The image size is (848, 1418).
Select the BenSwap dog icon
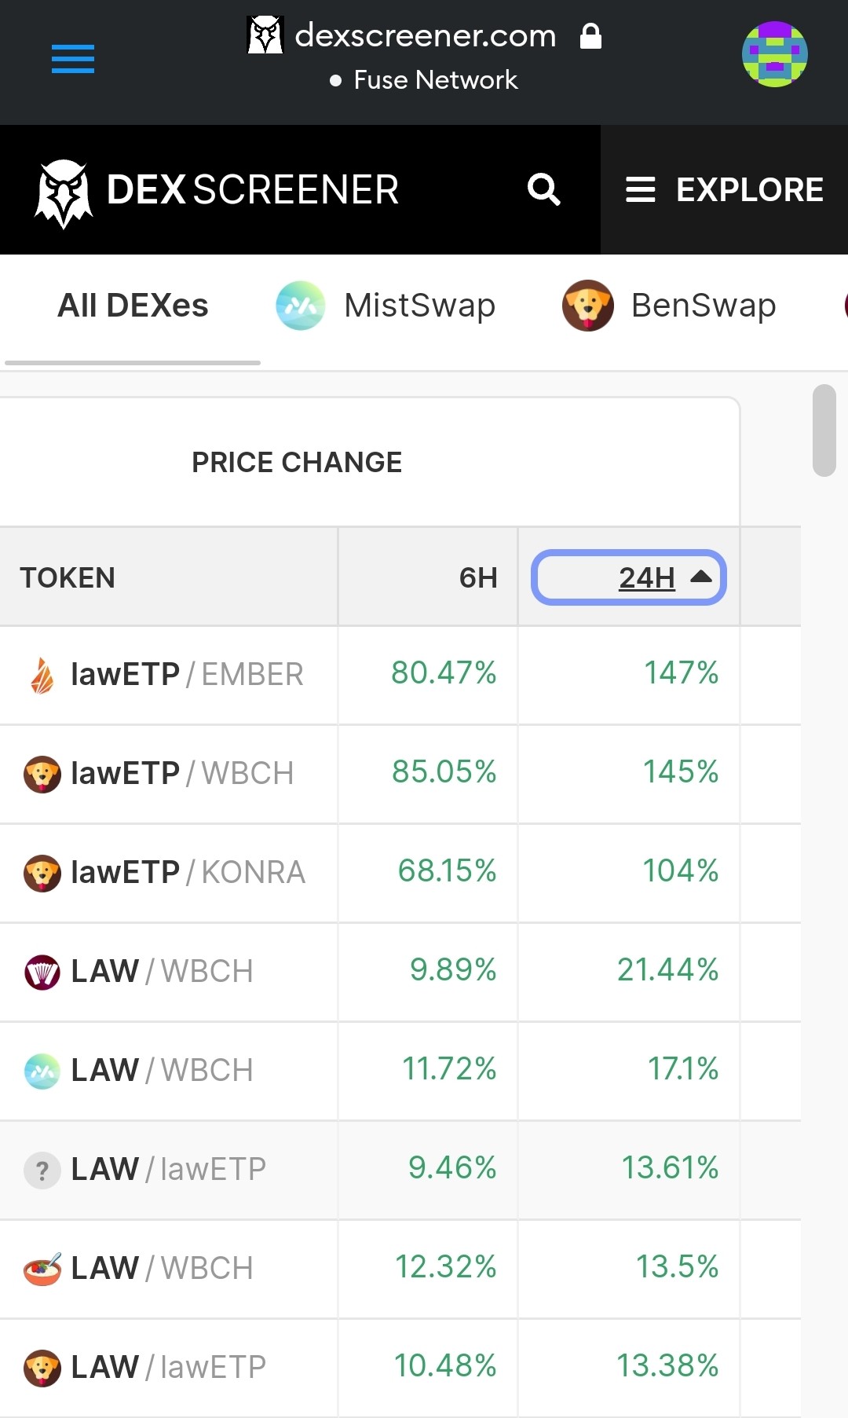pyautogui.click(x=587, y=306)
